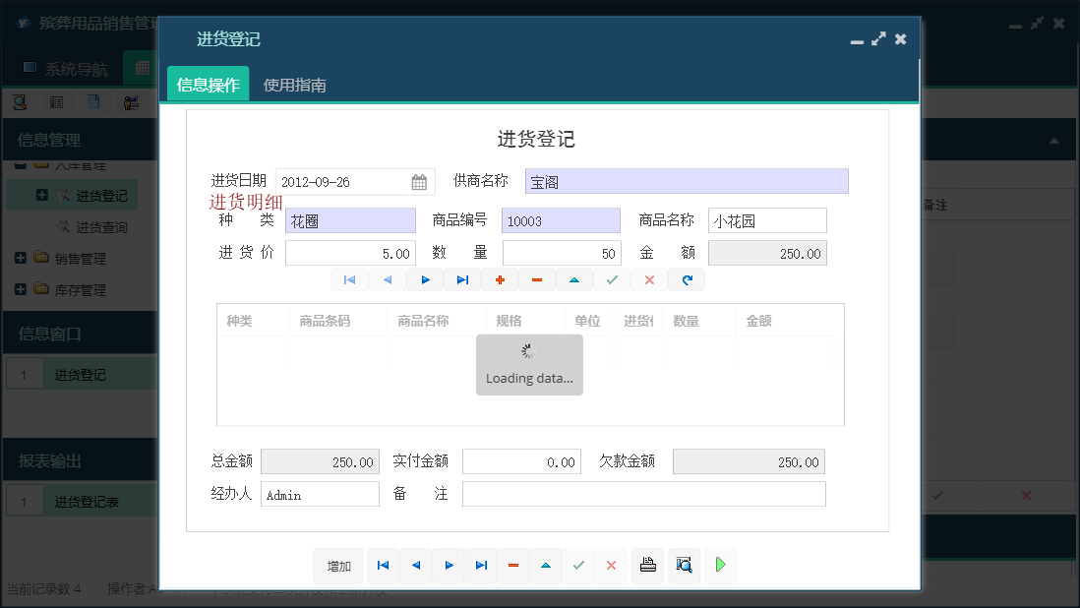This screenshot has width=1080, height=608.
Task: Expand the 销售管理 folder
Action: (23, 260)
